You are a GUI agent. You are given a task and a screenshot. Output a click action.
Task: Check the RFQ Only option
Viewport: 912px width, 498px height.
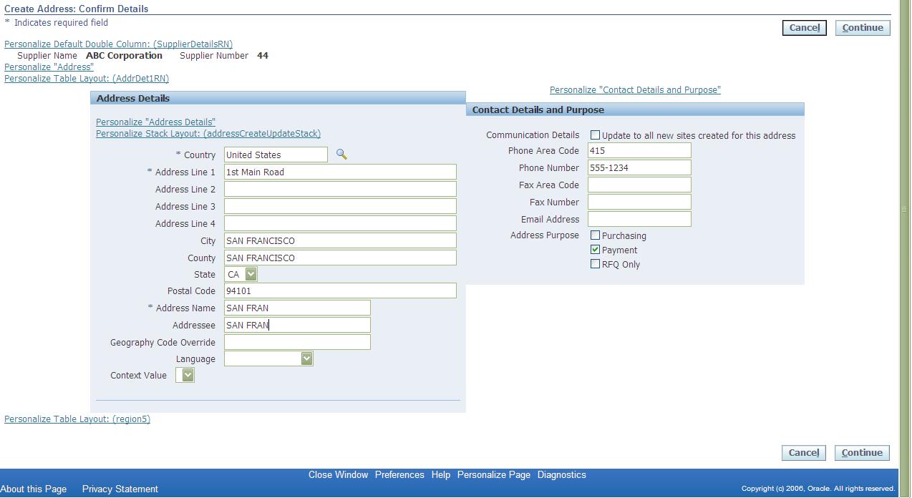tap(595, 264)
